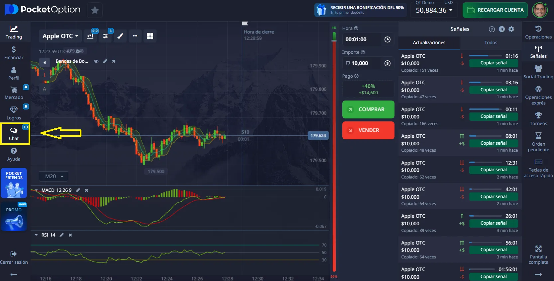Copiar señal with 01:16 timer
This screenshot has width=554, height=281.
tap(494, 63)
